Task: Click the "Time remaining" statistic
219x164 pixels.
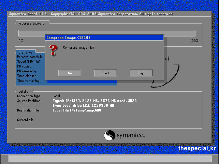Action: pyautogui.click(x=28, y=80)
